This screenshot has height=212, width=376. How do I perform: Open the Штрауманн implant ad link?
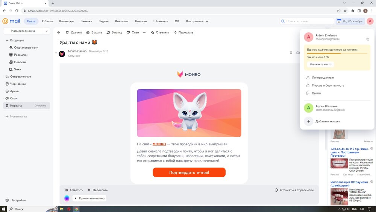[x=349, y=184]
